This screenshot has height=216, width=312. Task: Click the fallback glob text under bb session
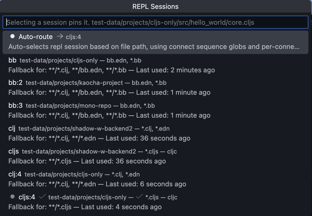pyautogui.click(x=68, y=70)
